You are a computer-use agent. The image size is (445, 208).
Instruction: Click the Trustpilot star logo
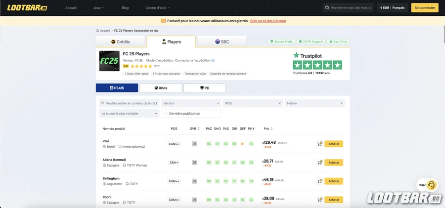[x=296, y=55]
